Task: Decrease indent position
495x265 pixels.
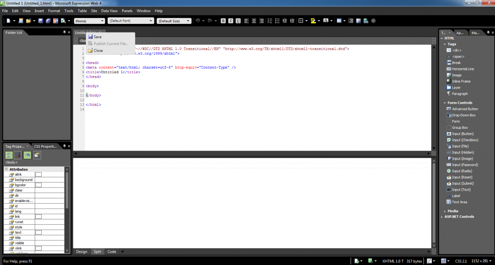Action: click(285, 21)
